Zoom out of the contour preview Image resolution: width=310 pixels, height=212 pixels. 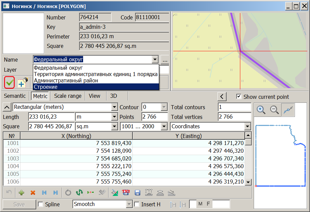point(273,110)
